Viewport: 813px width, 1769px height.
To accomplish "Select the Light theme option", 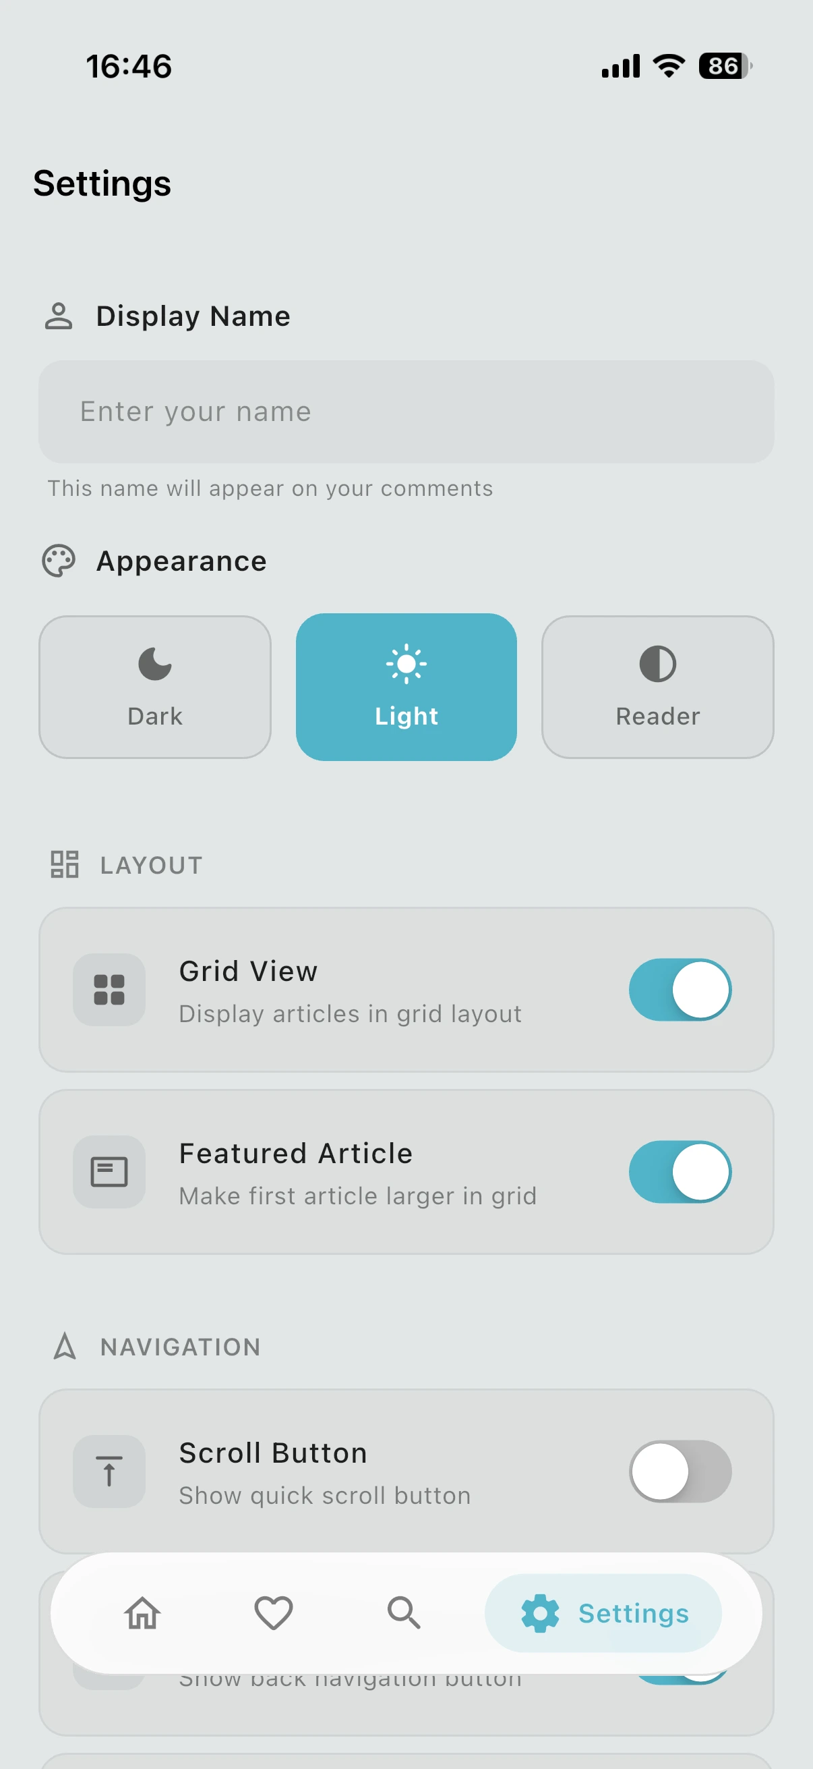I will coord(406,687).
